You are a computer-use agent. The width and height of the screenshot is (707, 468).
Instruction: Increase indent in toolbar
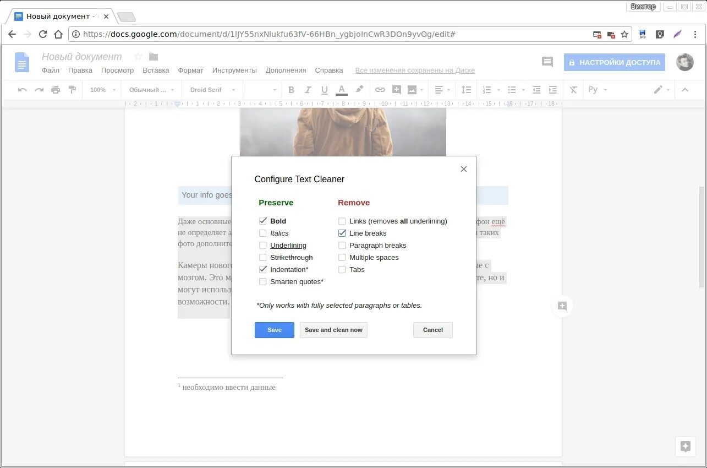point(553,90)
